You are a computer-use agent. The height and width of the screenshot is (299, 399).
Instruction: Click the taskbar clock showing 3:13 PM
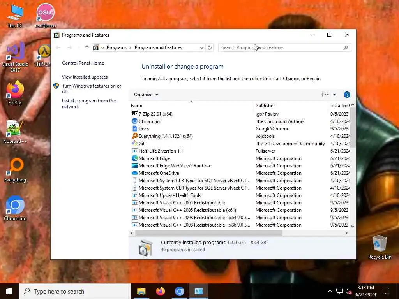point(365,291)
